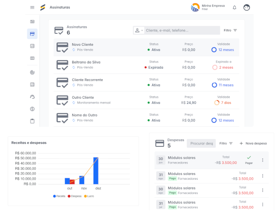
Task: Click the Pagar label on first expense
Action: [x=249, y=163]
